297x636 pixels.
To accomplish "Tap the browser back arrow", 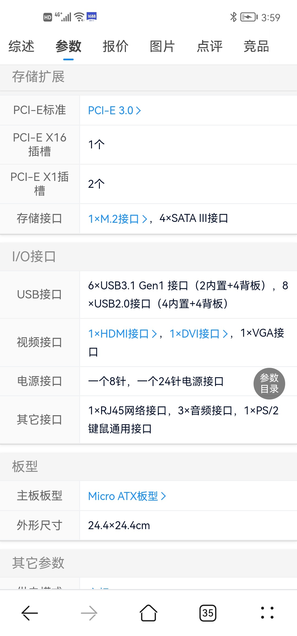I will (x=29, y=613).
